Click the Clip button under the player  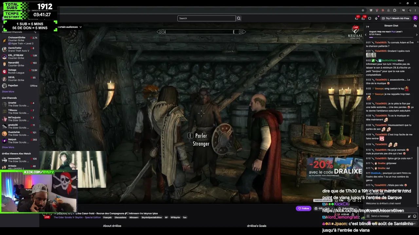tap(339, 200)
